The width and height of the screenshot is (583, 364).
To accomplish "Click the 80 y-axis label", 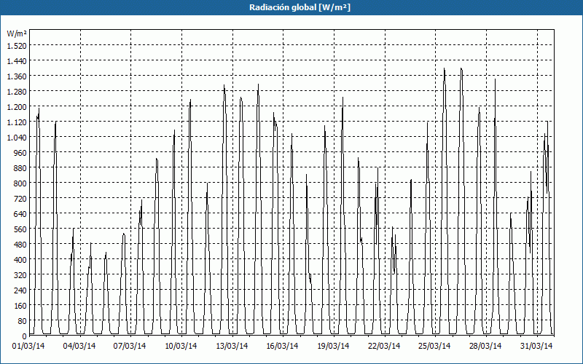I will pyautogui.click(x=22, y=321).
